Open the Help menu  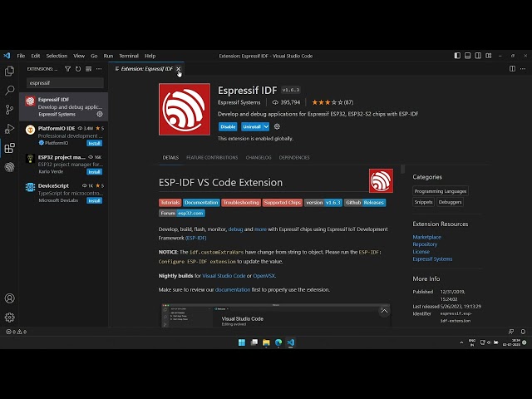click(x=150, y=56)
